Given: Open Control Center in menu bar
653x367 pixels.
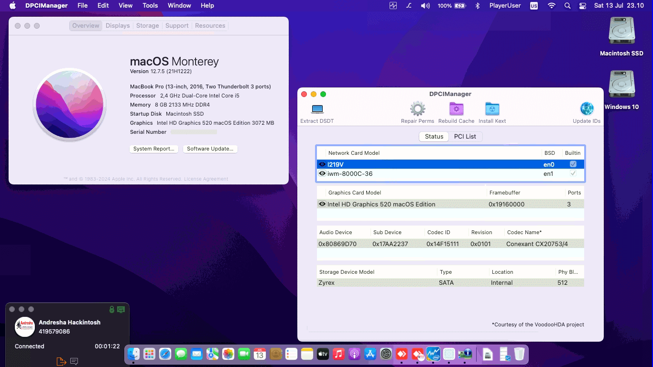Looking at the screenshot, I should pos(582,6).
